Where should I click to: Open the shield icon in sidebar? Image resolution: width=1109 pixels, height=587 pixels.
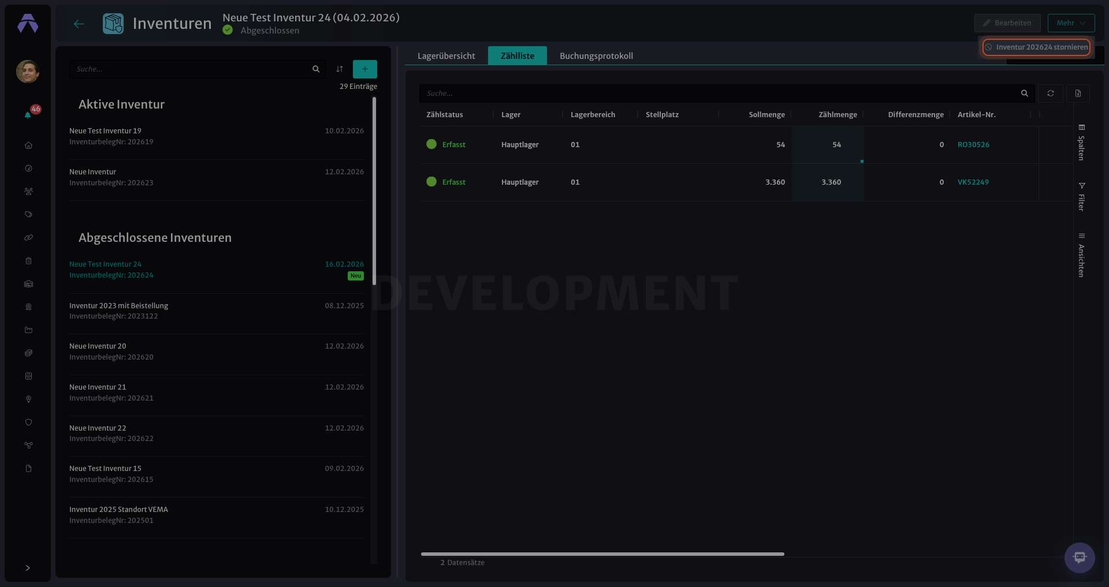[28, 423]
